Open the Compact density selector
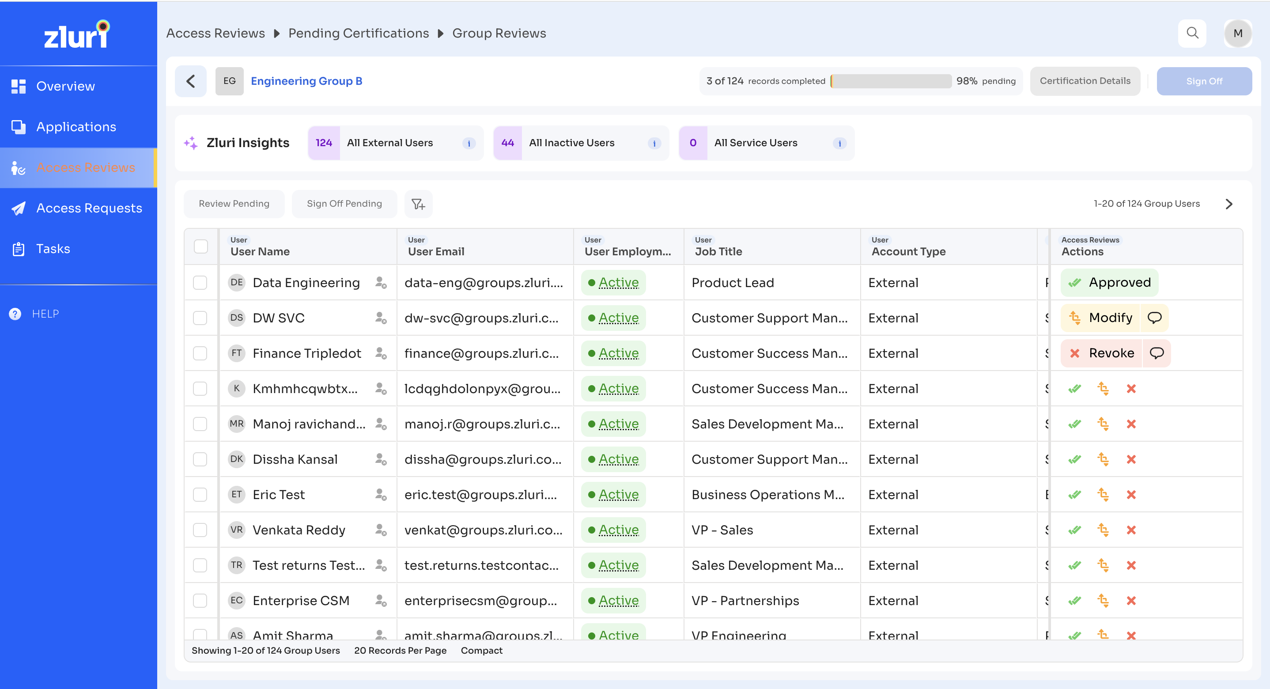 (x=481, y=651)
